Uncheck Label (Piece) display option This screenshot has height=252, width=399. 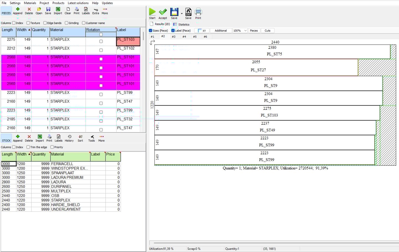tap(173, 31)
